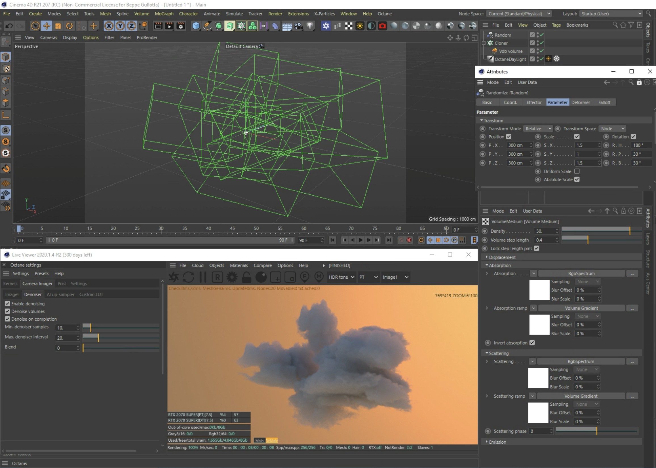
Task: Click the lock resolution padlock icon
Action: point(246,277)
